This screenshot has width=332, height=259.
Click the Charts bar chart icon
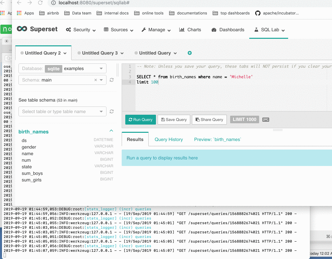(x=182, y=30)
